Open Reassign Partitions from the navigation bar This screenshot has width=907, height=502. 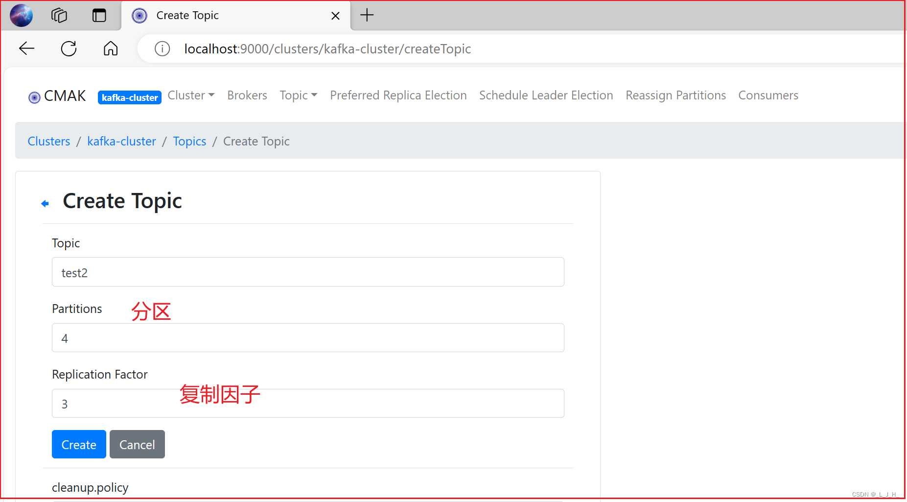[x=675, y=95]
